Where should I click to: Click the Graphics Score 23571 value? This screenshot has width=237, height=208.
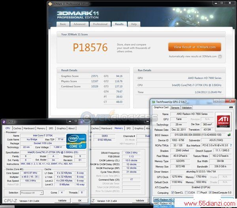(x=95, y=76)
